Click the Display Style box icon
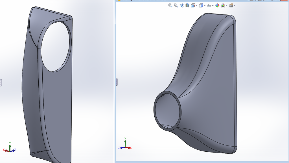 coord(201,6)
